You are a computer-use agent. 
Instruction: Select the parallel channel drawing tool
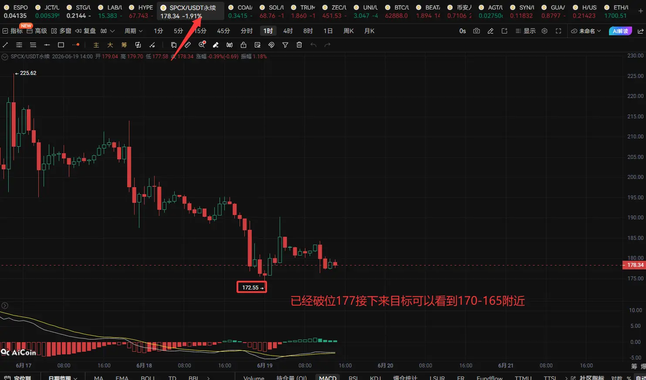[19, 45]
